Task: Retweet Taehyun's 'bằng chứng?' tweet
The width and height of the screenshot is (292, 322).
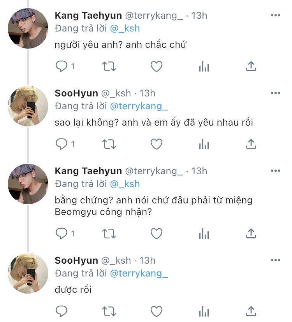Action: [109, 234]
